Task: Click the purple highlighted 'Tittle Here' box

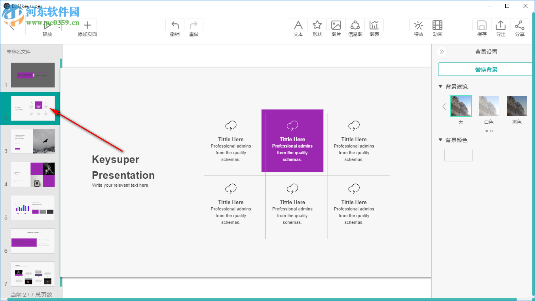Action: pyautogui.click(x=292, y=141)
